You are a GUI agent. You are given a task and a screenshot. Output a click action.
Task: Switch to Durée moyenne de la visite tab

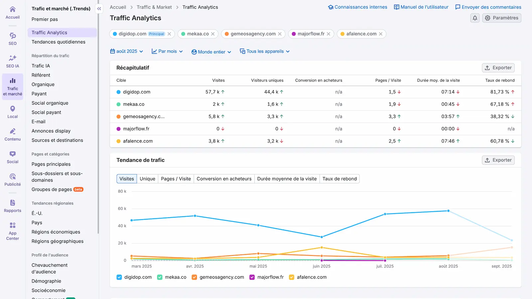pos(287,179)
